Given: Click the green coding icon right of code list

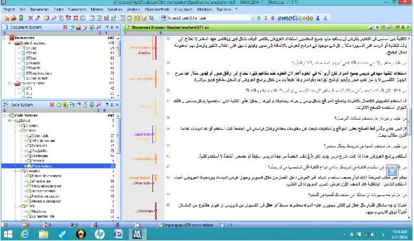Looking at the screenshot, I should [258, 18].
